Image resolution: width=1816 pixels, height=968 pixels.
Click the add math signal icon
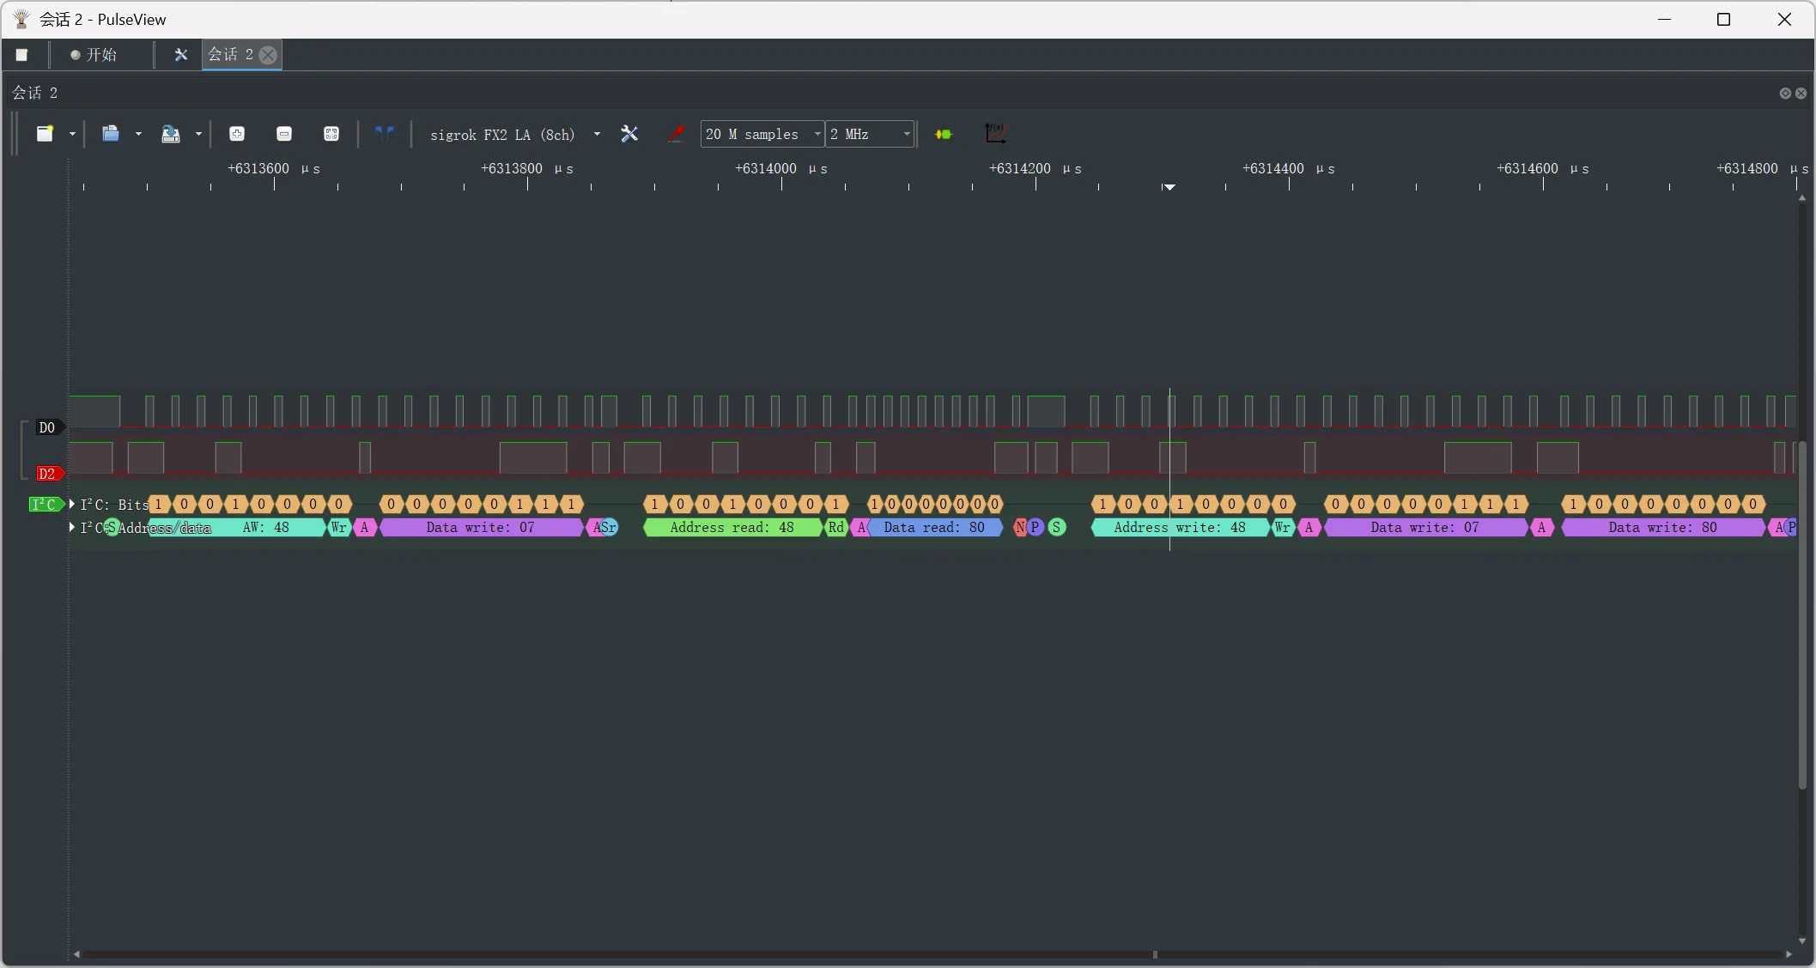995,134
